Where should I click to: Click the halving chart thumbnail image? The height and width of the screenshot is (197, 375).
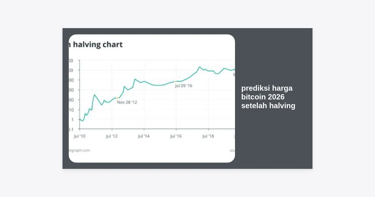click(152, 98)
